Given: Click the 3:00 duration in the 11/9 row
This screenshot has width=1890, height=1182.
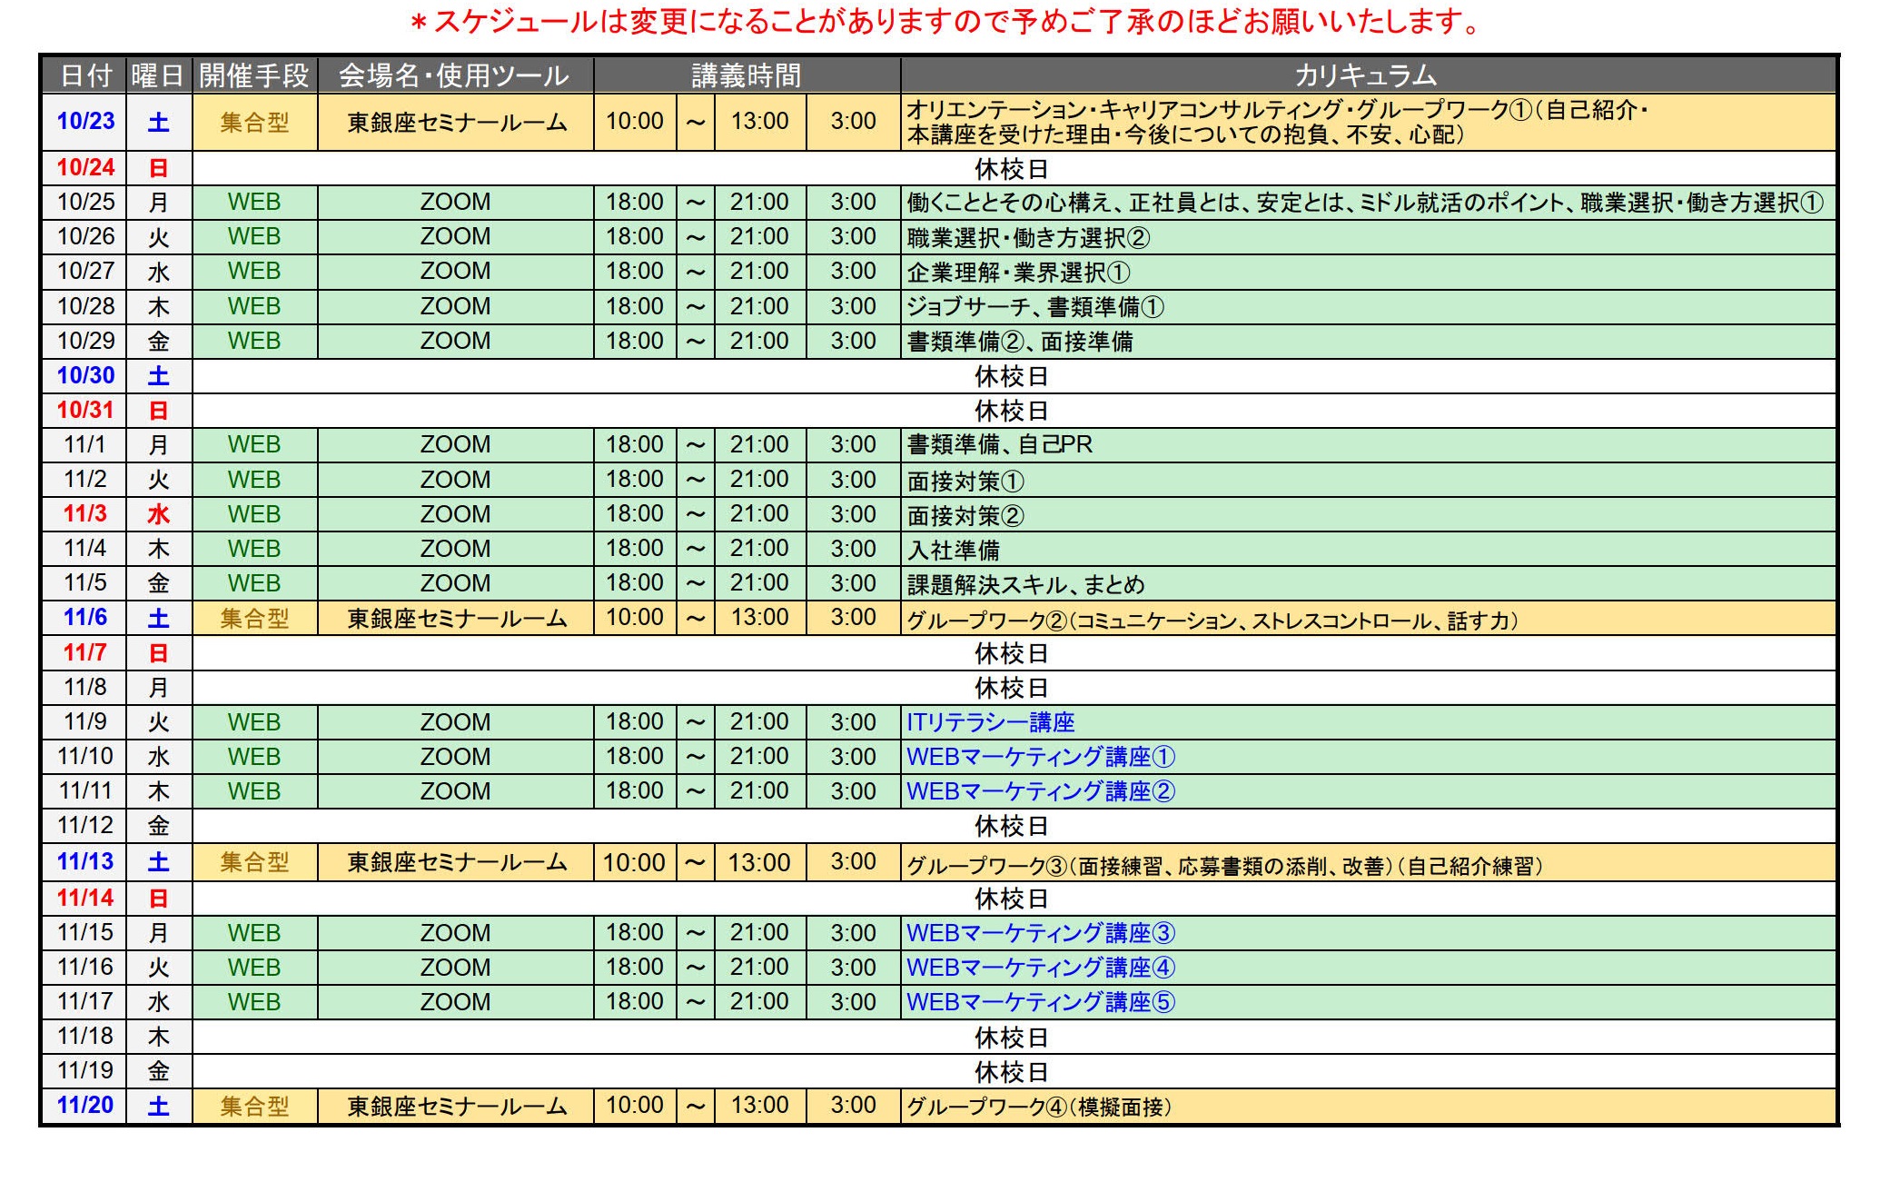Looking at the screenshot, I should pyautogui.click(x=854, y=722).
